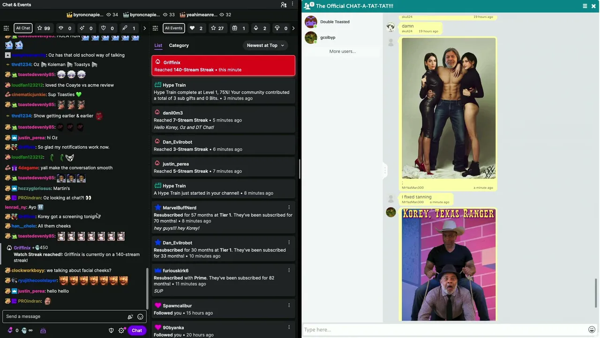Click Griffinix name in Watch Streak notice
This screenshot has width=600, height=338.
coord(22,248)
